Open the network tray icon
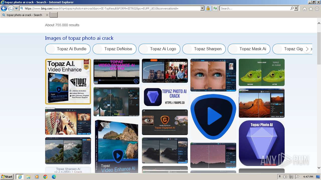321x180 pixels. tap(291, 177)
